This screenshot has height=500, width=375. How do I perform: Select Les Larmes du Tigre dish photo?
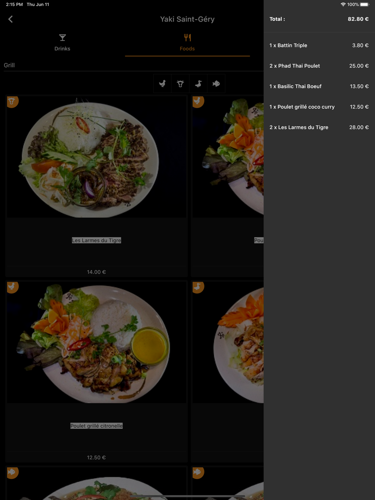[96, 157]
